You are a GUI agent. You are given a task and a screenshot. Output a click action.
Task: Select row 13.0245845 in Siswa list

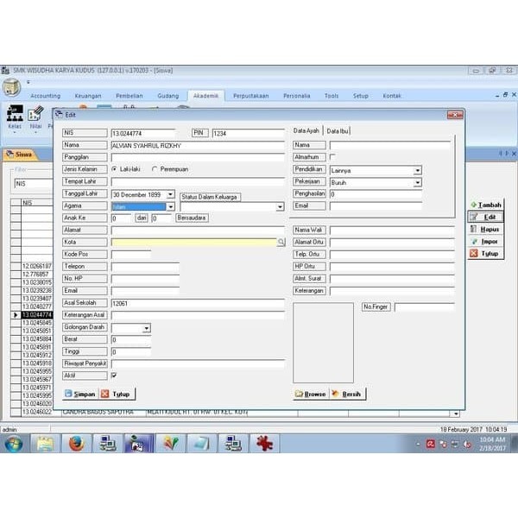[37, 323]
